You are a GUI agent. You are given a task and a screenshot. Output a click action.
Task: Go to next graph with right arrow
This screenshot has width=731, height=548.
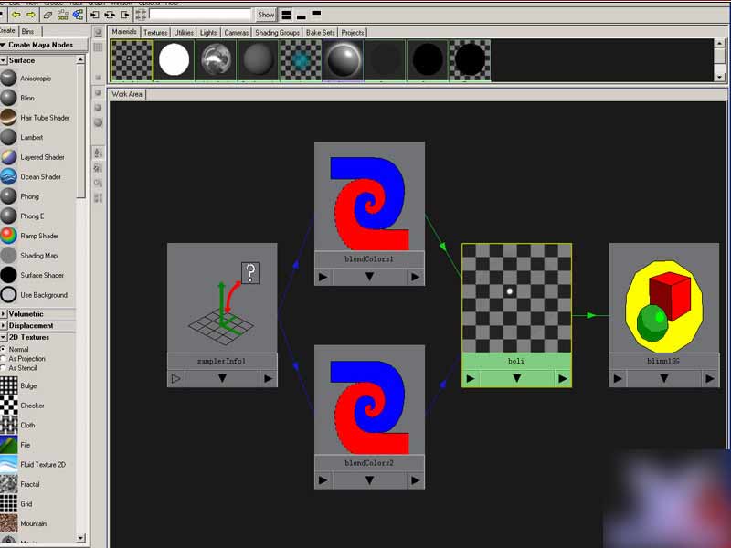(x=31, y=15)
